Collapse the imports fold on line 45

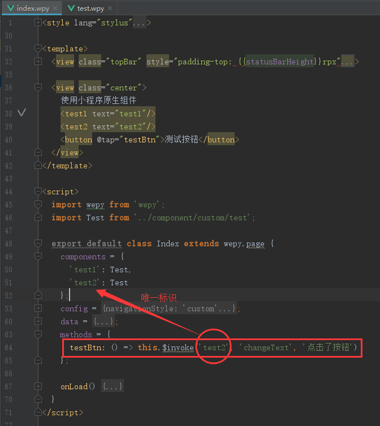(x=38, y=205)
